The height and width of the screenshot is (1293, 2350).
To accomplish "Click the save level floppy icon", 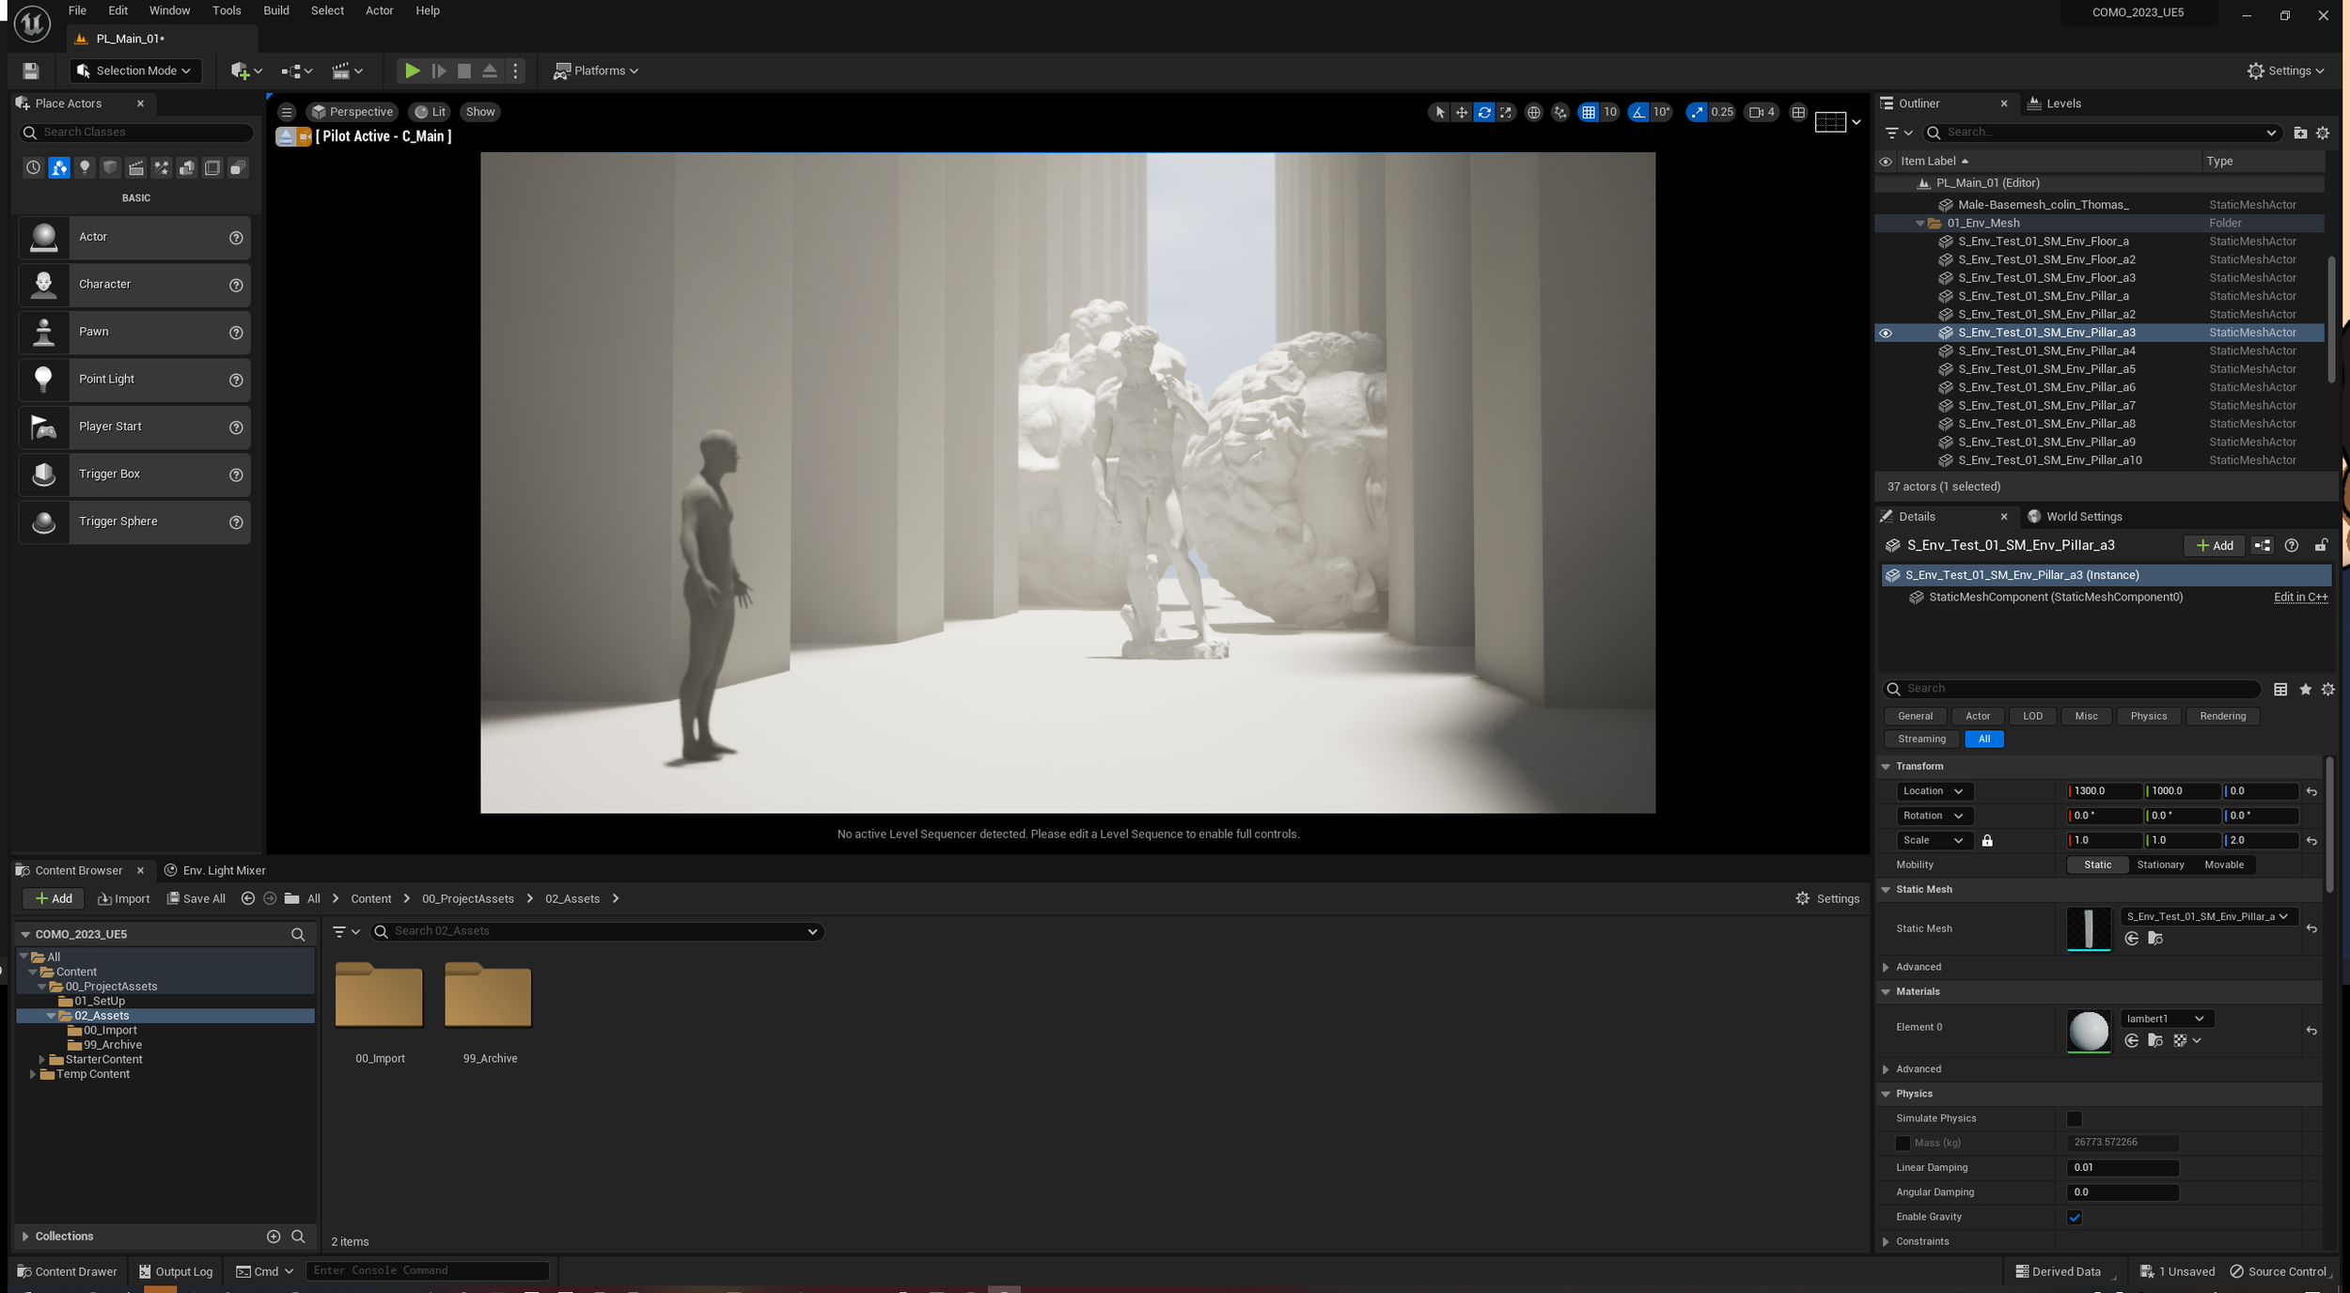I will pos(30,70).
